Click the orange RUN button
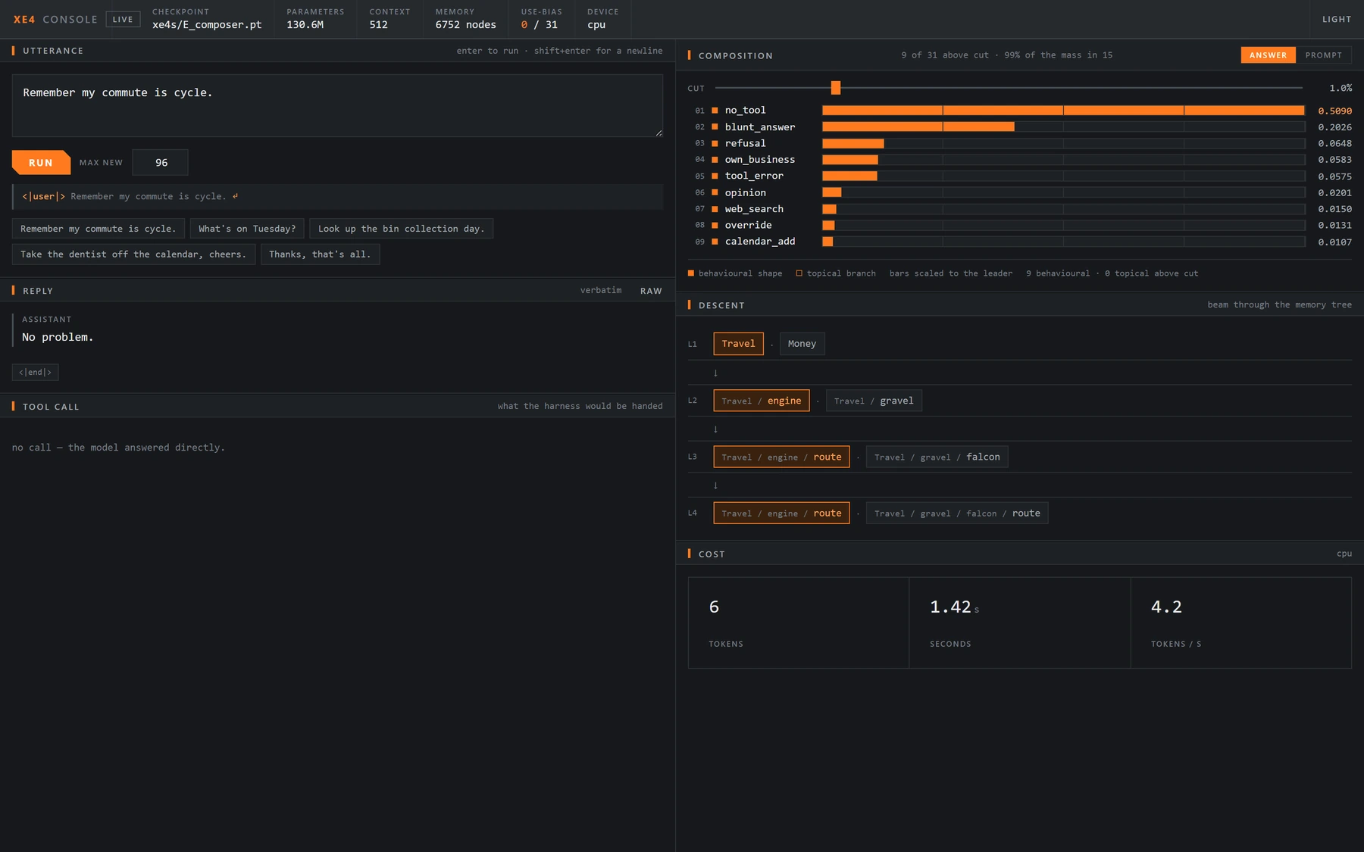The width and height of the screenshot is (1364, 852). (41, 163)
